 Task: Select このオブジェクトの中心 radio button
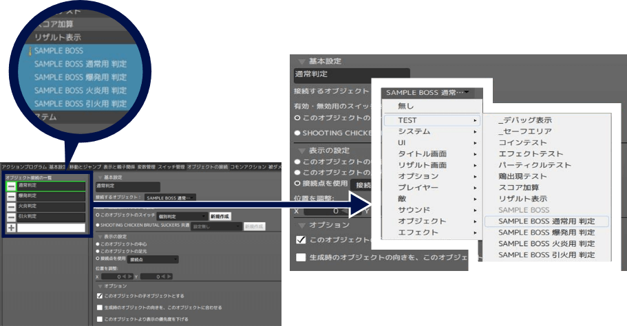coord(99,243)
